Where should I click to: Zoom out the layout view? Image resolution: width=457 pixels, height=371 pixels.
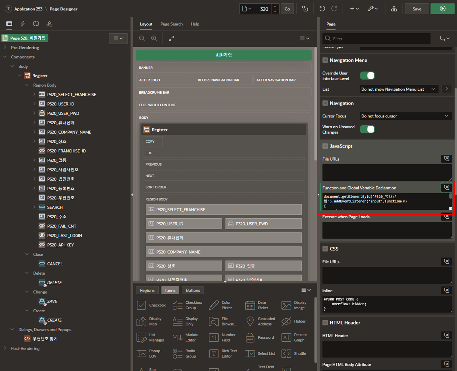(142, 39)
